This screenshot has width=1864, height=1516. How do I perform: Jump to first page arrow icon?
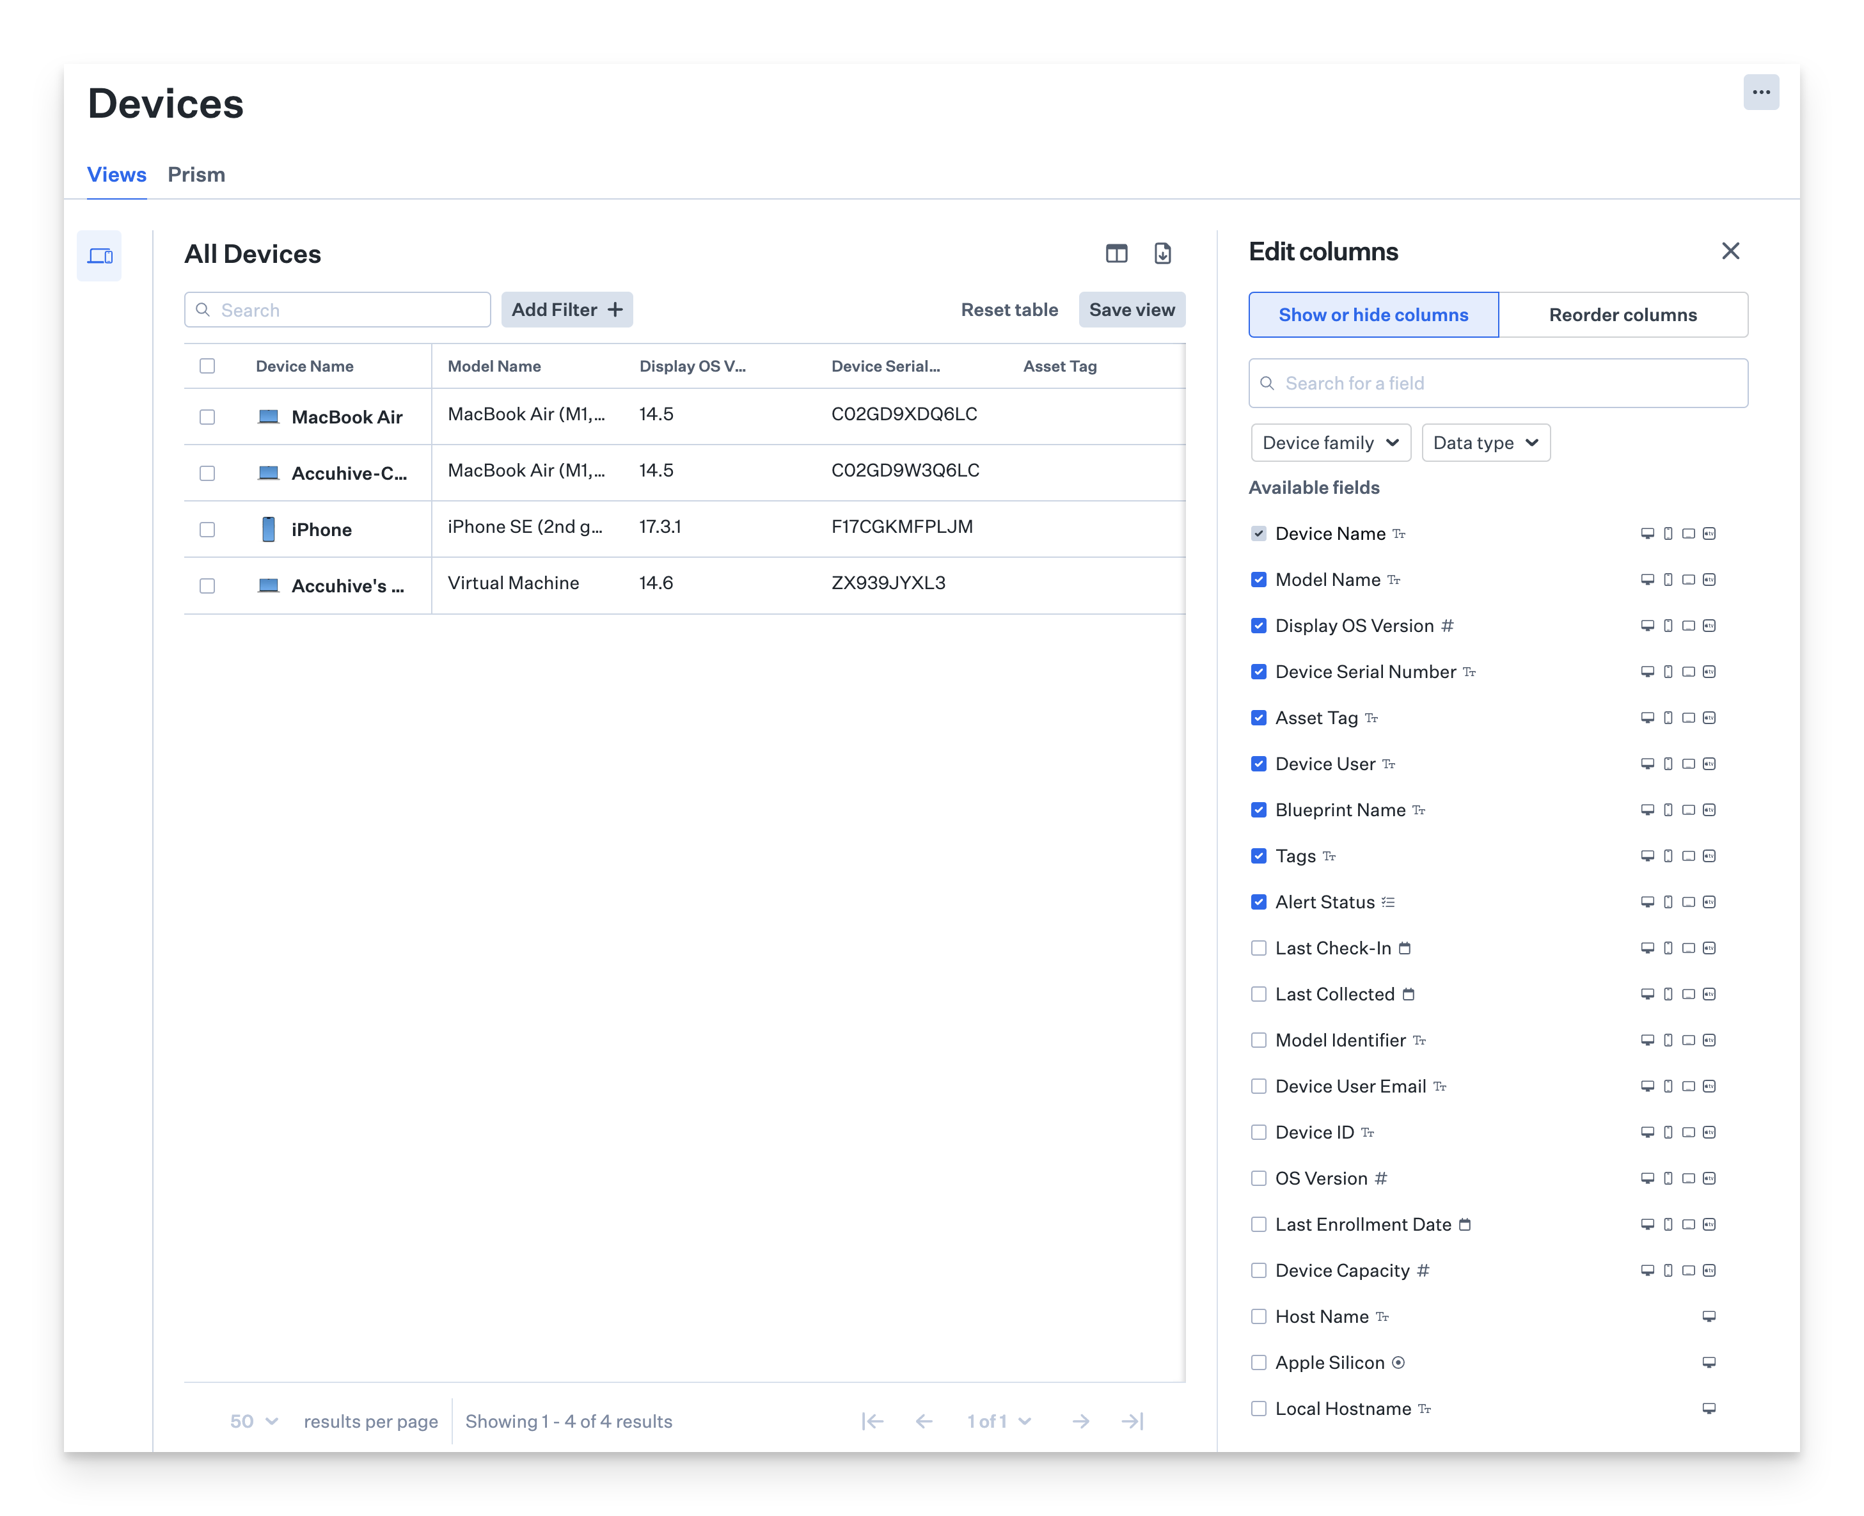pos(873,1421)
